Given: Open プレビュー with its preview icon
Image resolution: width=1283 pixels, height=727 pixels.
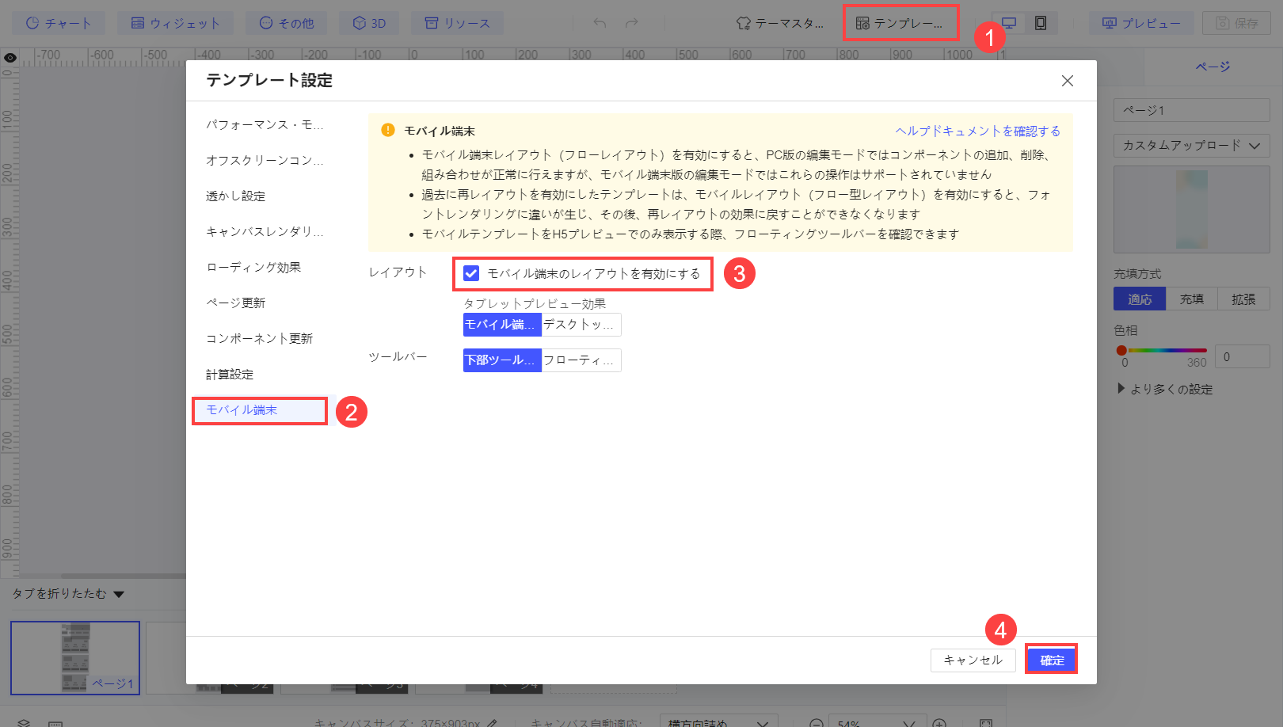Looking at the screenshot, I should [1141, 22].
